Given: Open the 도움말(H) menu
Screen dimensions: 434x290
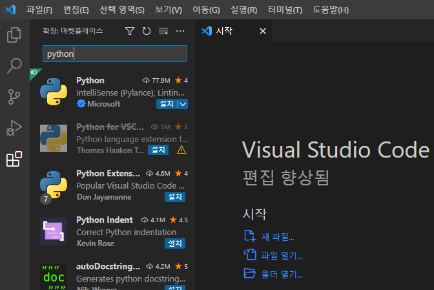Looking at the screenshot, I should pyautogui.click(x=331, y=10).
